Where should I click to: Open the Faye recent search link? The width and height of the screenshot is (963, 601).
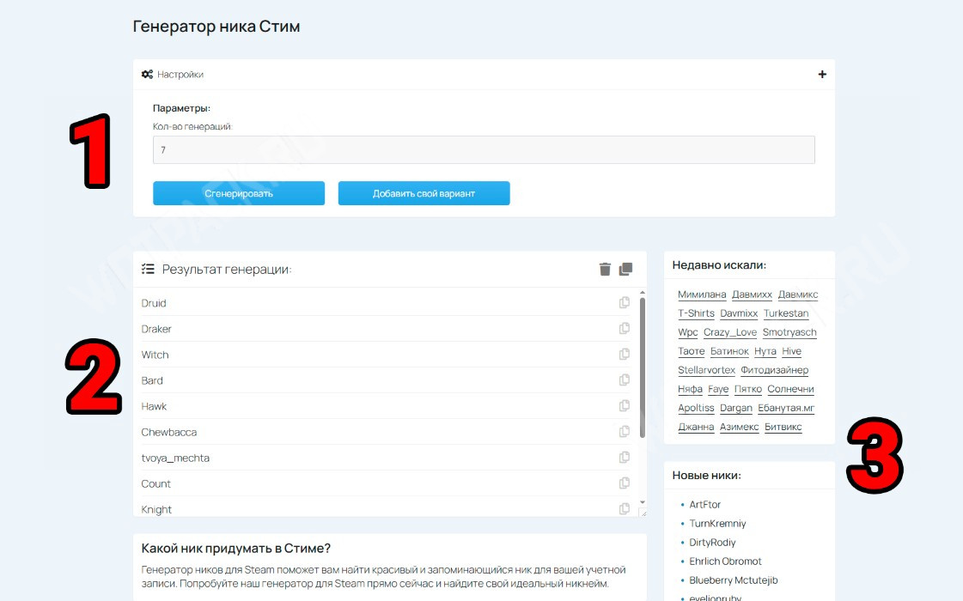point(718,389)
